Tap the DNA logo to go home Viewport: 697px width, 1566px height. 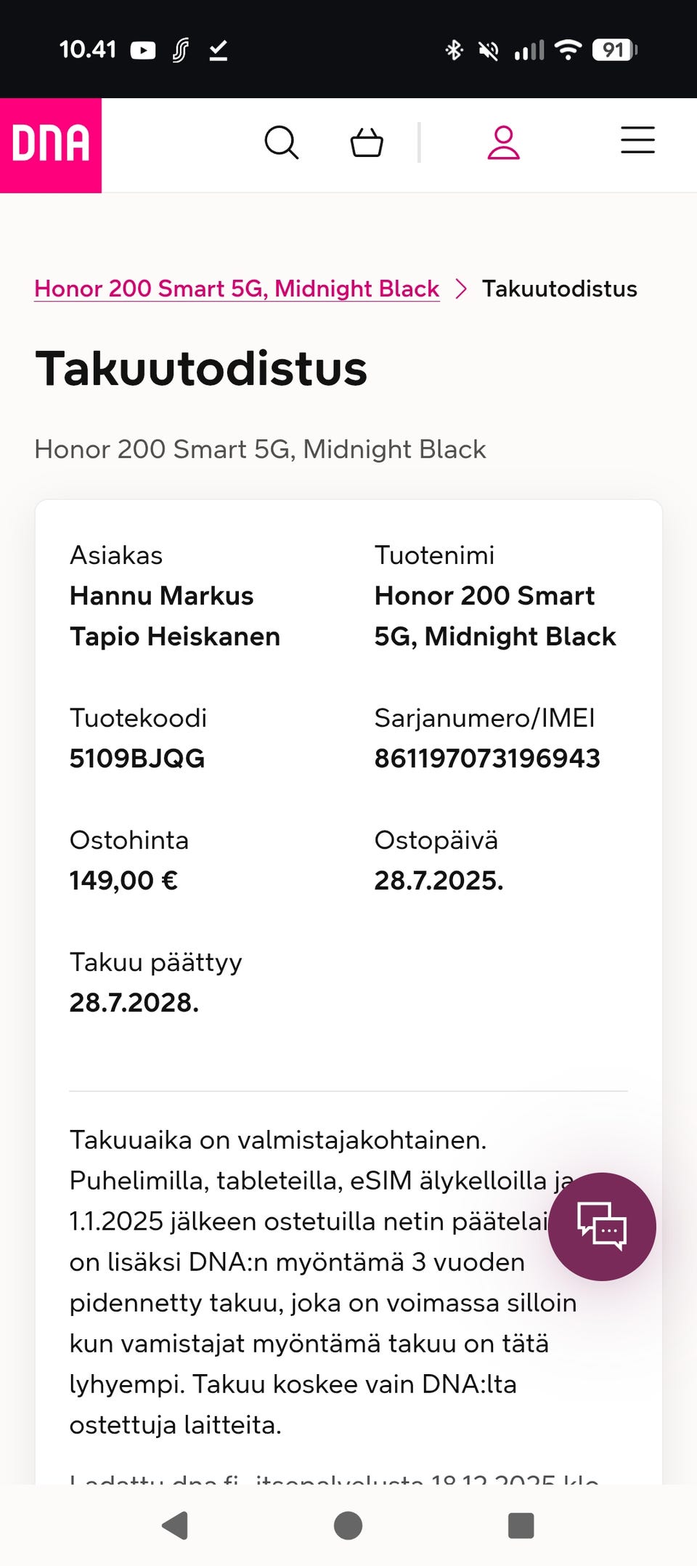(x=51, y=144)
